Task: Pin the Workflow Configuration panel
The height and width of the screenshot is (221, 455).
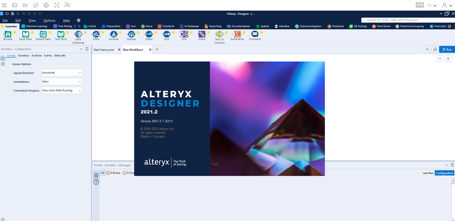Action: [87, 49]
